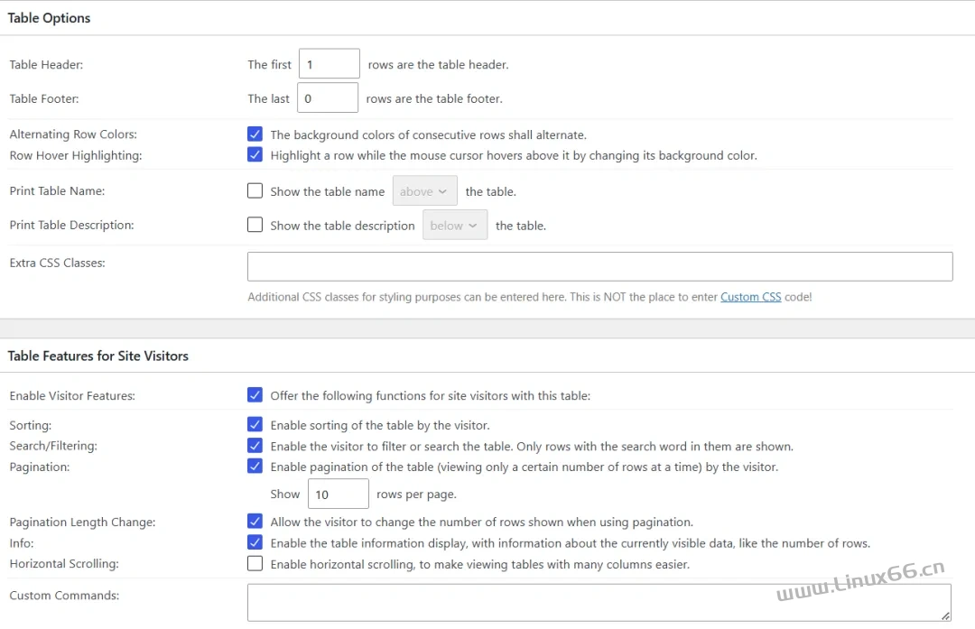This screenshot has width=975, height=629.
Task: Toggle the Enable Visitor Features checkbox
Action: pos(255,395)
